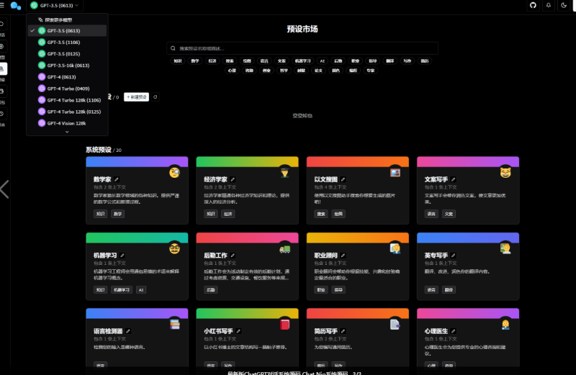Open the 数学家 preset card title

(x=102, y=180)
